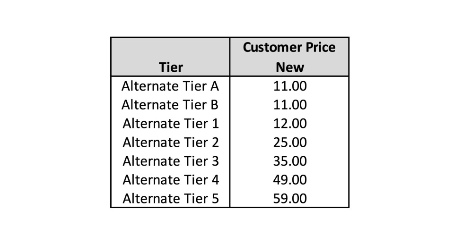Select the Alternate Tier 5 cell
This screenshot has height=236, width=454.
(171, 199)
